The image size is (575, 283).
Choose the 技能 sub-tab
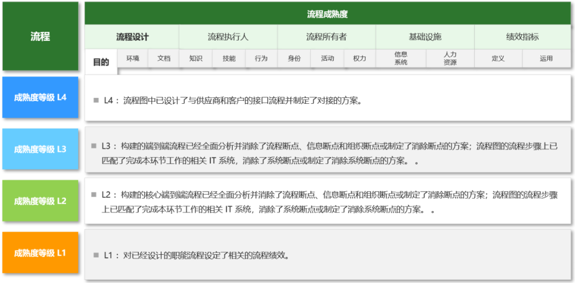tap(229, 59)
